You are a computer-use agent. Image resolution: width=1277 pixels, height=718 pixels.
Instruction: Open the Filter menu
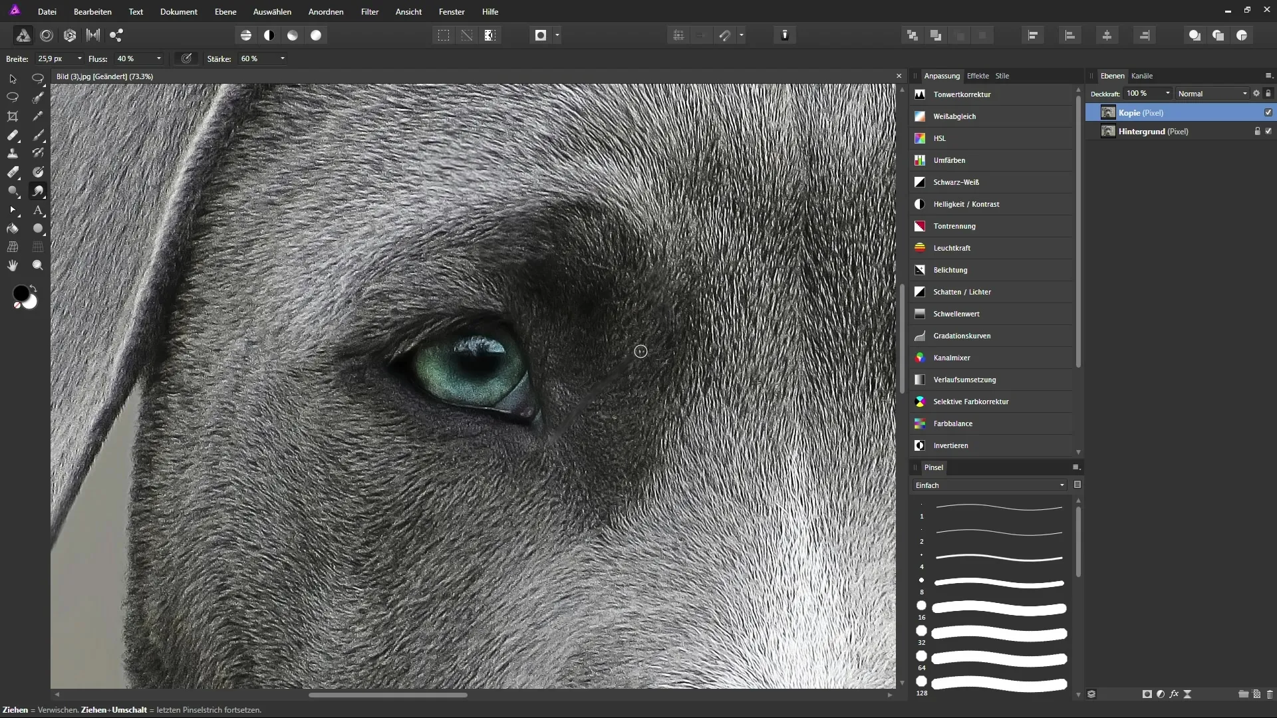pyautogui.click(x=370, y=12)
